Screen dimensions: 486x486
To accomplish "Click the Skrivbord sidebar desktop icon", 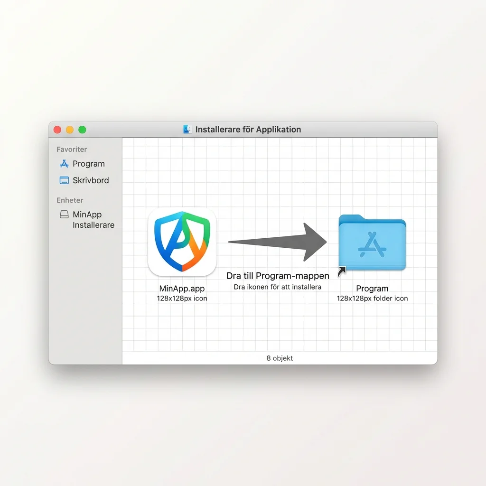I will (x=64, y=180).
